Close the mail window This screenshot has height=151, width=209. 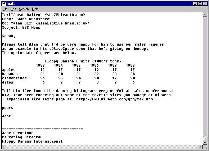pyautogui.click(x=205, y=3)
